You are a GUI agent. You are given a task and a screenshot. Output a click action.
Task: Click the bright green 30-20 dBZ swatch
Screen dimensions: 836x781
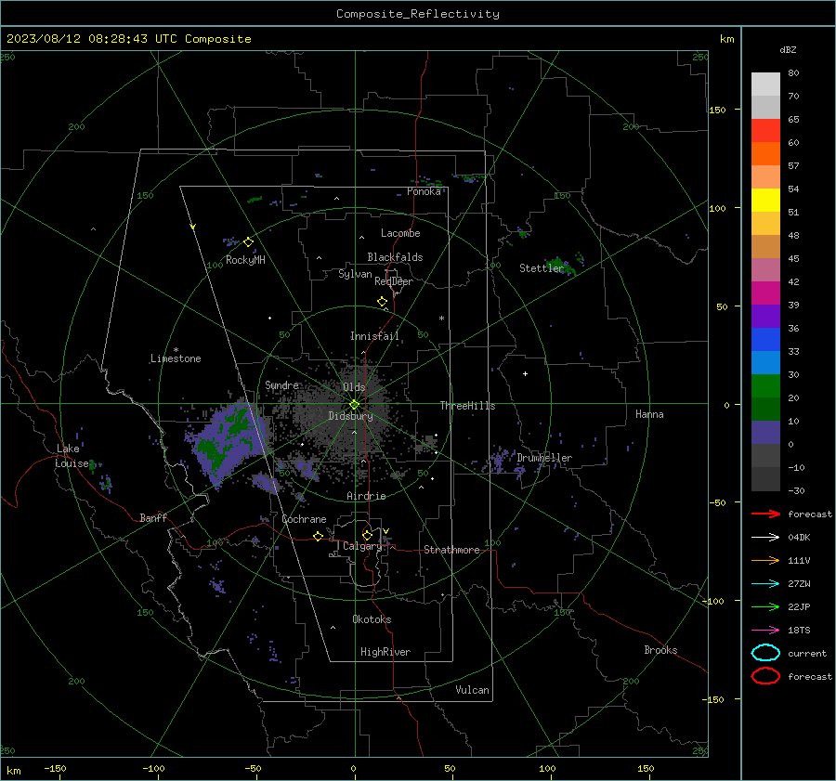(x=765, y=386)
